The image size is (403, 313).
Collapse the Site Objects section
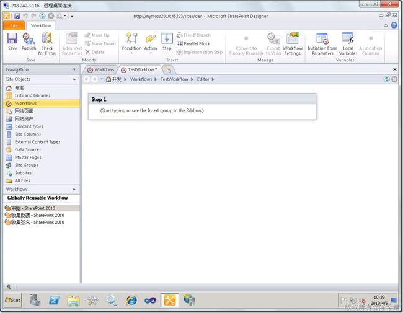tap(74, 79)
